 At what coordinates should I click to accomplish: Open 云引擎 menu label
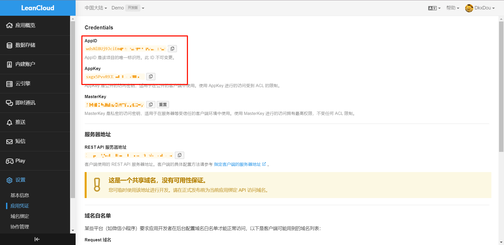tap(23, 83)
